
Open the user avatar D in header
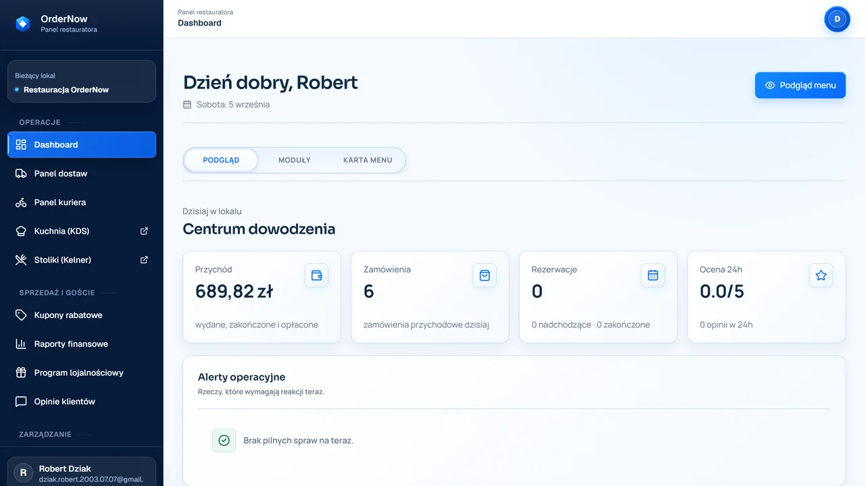[x=837, y=19]
